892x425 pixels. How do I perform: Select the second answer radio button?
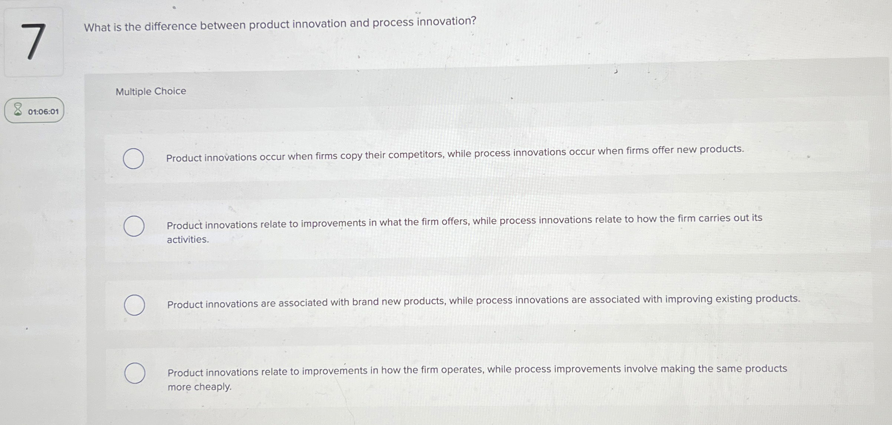[x=134, y=226]
